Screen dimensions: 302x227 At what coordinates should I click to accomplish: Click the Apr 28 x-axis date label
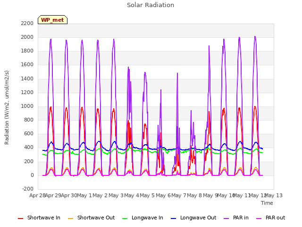click(37, 195)
